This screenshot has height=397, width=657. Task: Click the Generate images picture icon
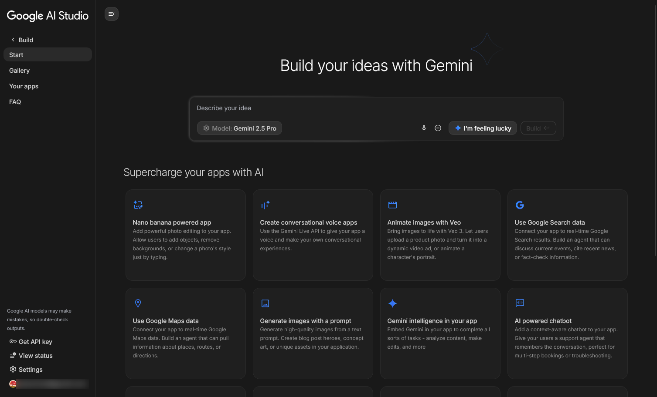coord(265,303)
